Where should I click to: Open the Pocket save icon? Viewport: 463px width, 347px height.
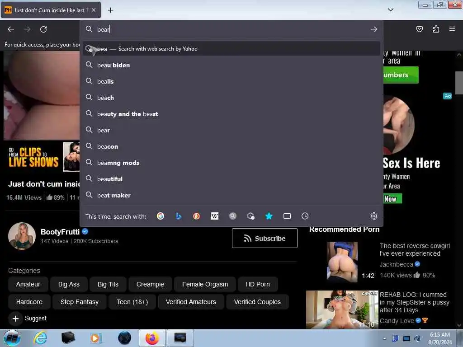[x=419, y=29]
